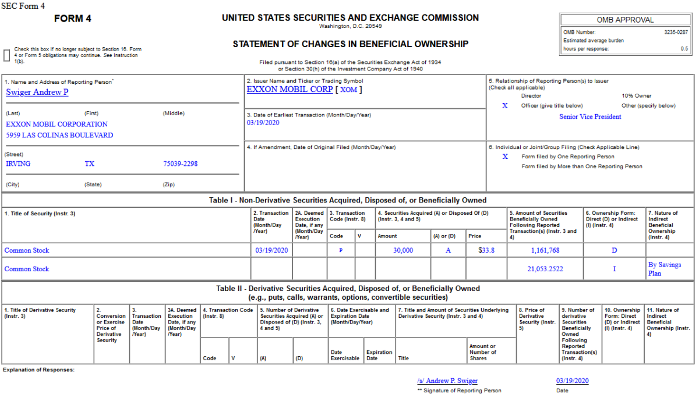The height and width of the screenshot is (394, 699).
Task: Click the state value 'TX'
Action: point(89,164)
